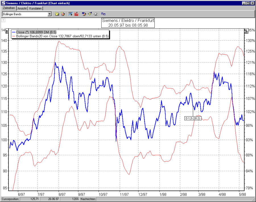Open Kursdaten via the red bar chart icon
This screenshot has height=202, width=256.
tap(76, 14)
